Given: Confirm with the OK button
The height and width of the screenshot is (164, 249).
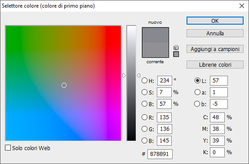Looking at the screenshot, I should 215,21.
